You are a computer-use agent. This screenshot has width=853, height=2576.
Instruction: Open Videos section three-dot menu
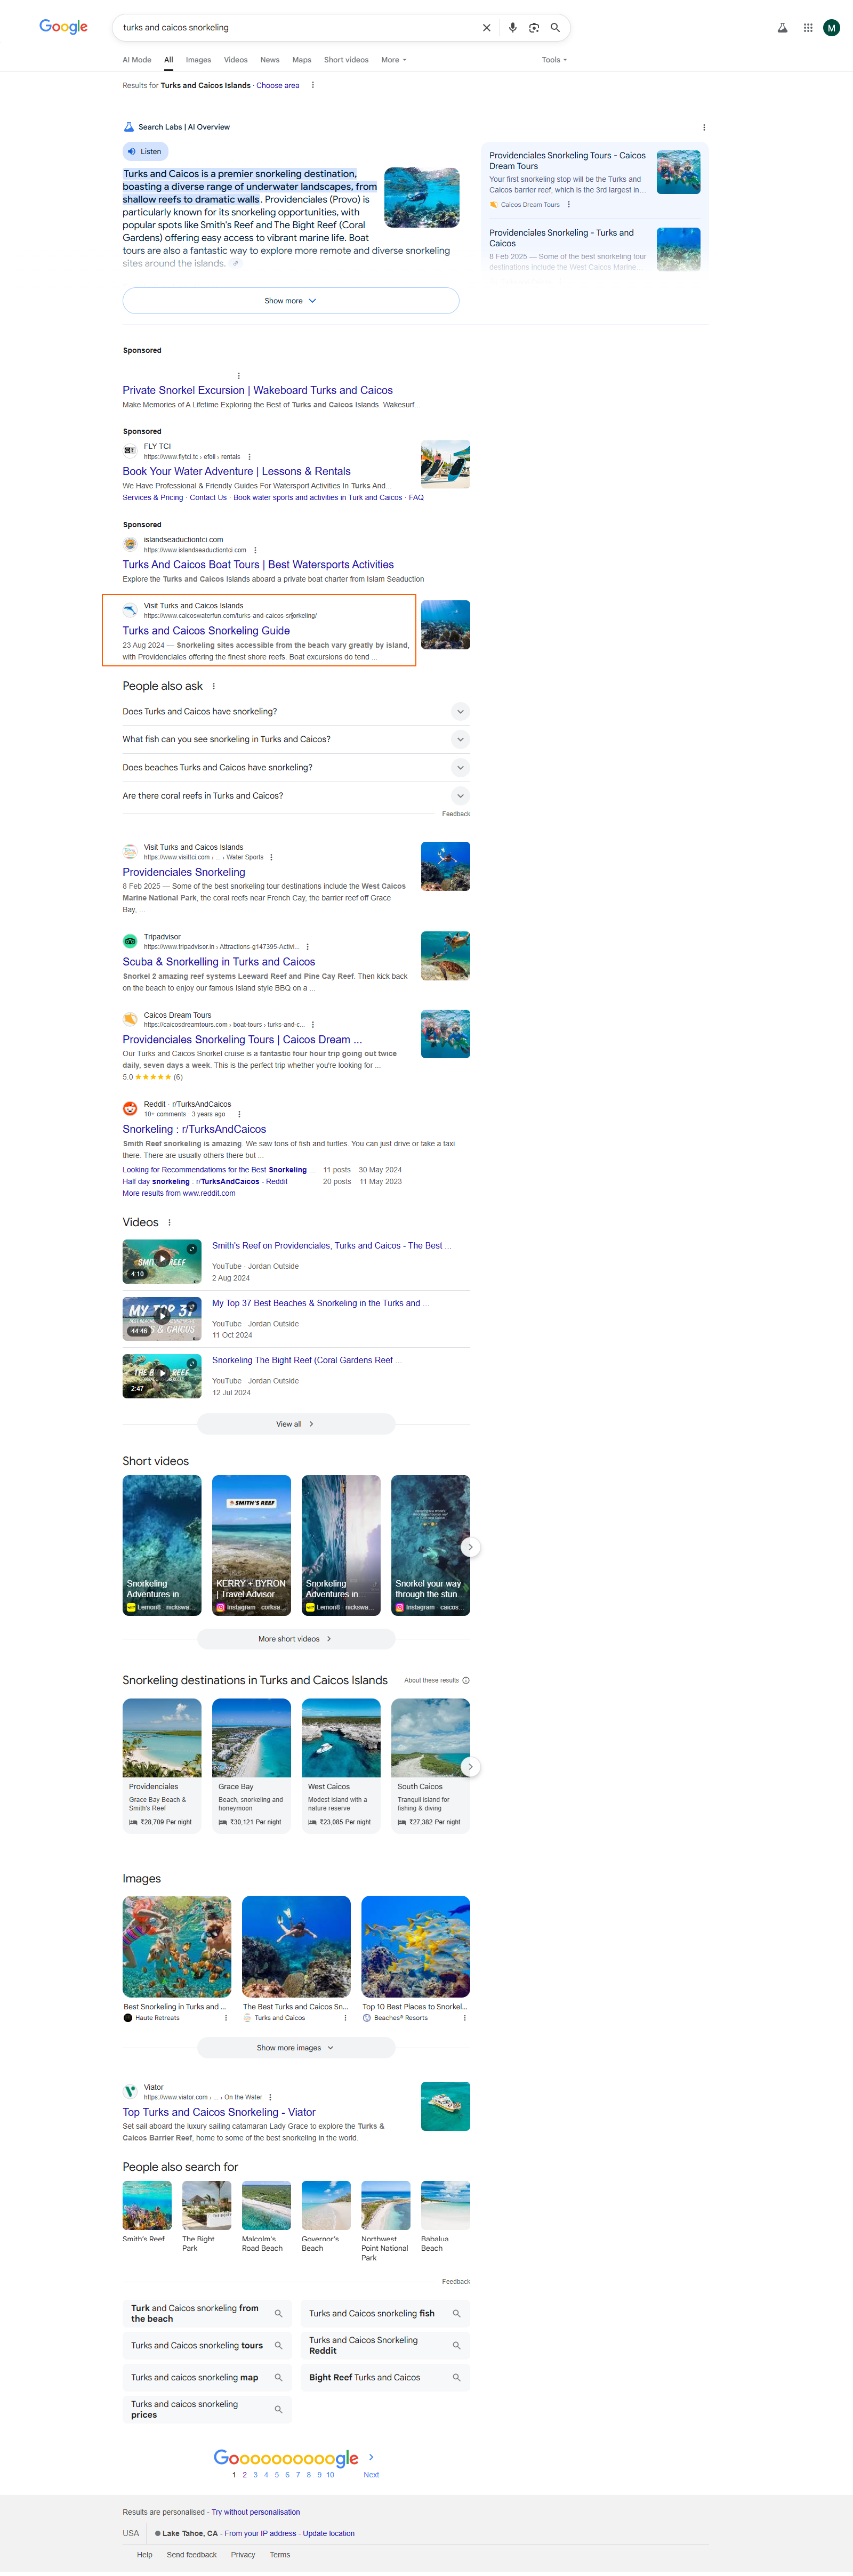[x=169, y=1222]
